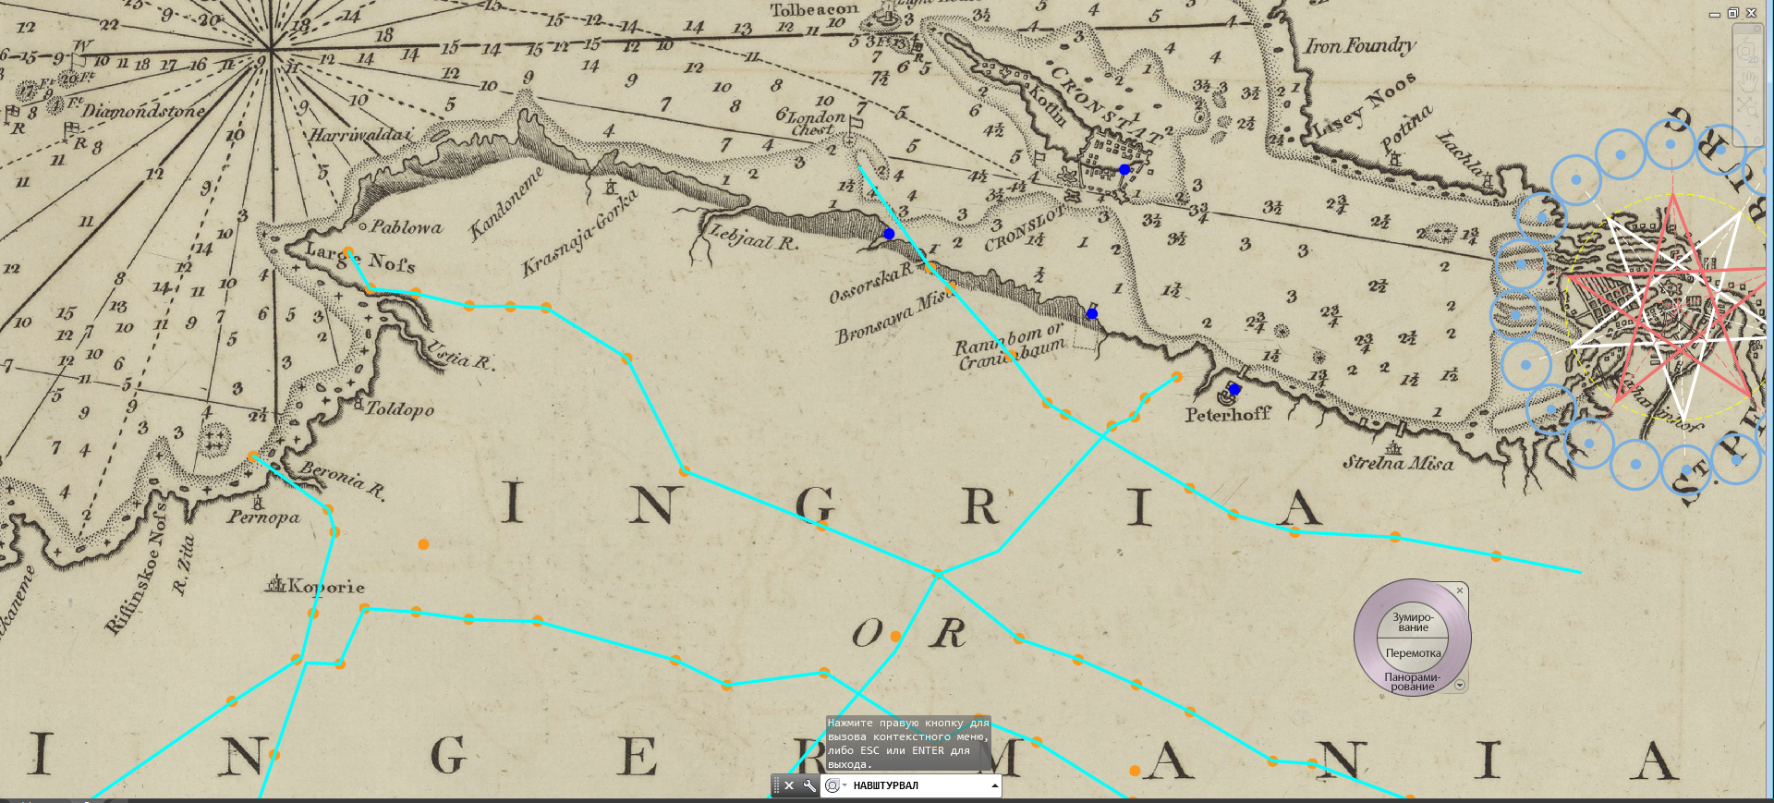Screen dimensions: 1774x803
Task: Open the 2D SteeringWheel from the navigation bar
Action: pyautogui.click(x=1747, y=53)
